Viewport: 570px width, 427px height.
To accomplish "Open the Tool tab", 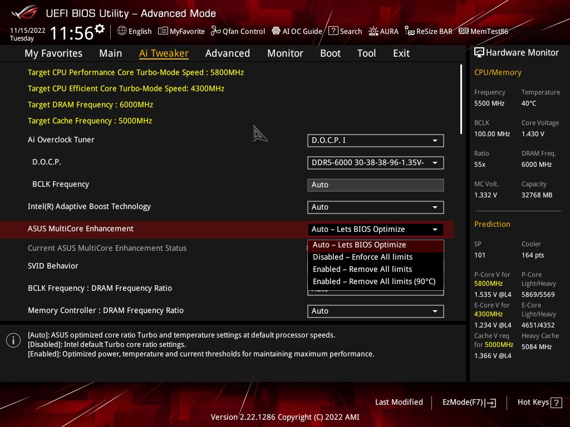I will (366, 53).
